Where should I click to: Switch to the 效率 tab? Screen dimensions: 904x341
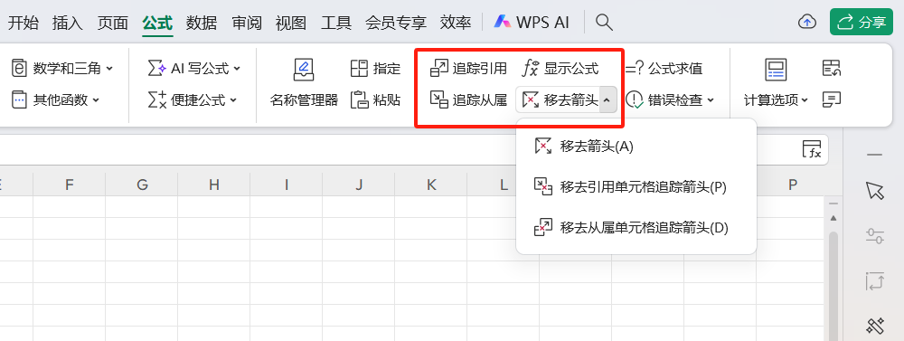[x=456, y=23]
